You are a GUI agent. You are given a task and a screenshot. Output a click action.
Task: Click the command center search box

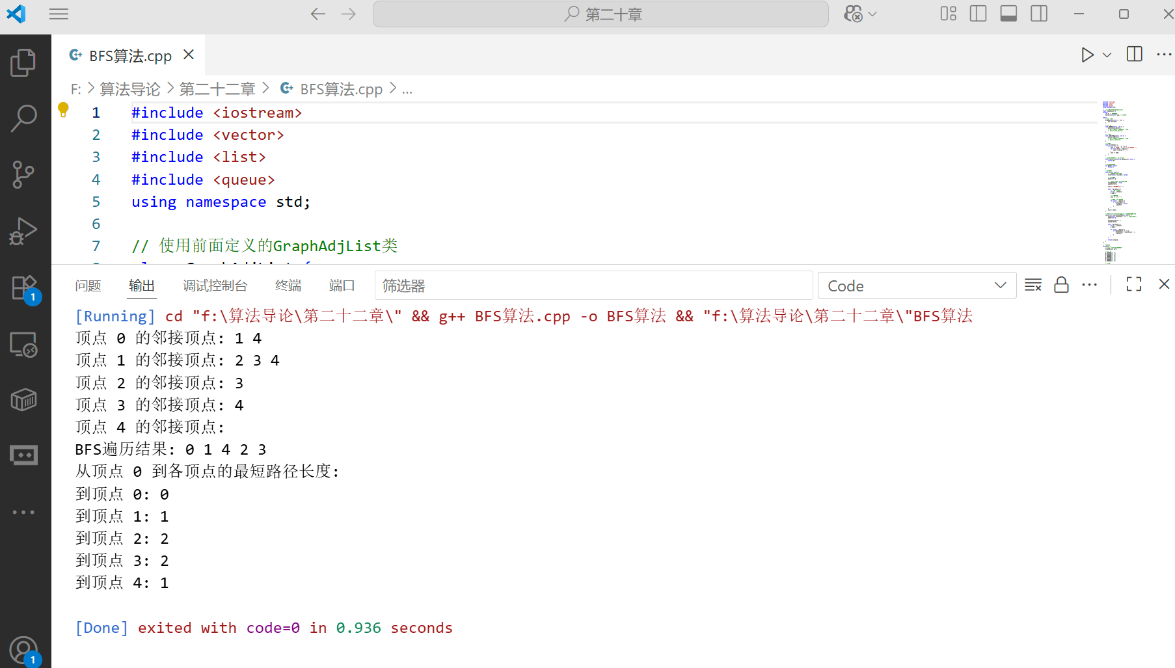tap(601, 14)
